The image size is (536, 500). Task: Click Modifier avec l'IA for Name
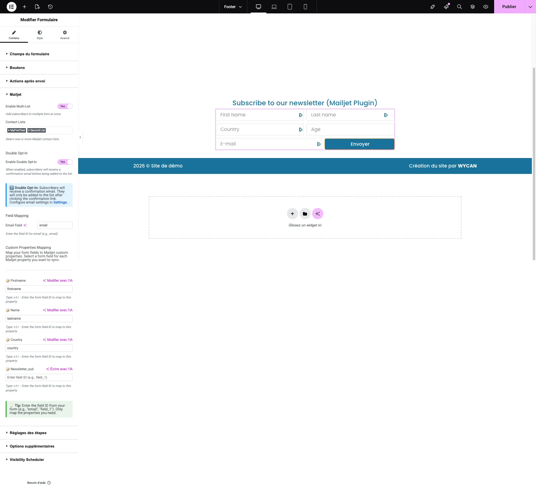(58, 310)
